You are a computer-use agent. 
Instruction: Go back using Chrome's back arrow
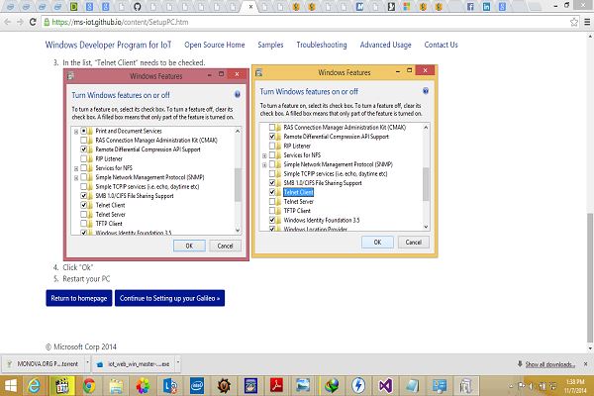8,22
